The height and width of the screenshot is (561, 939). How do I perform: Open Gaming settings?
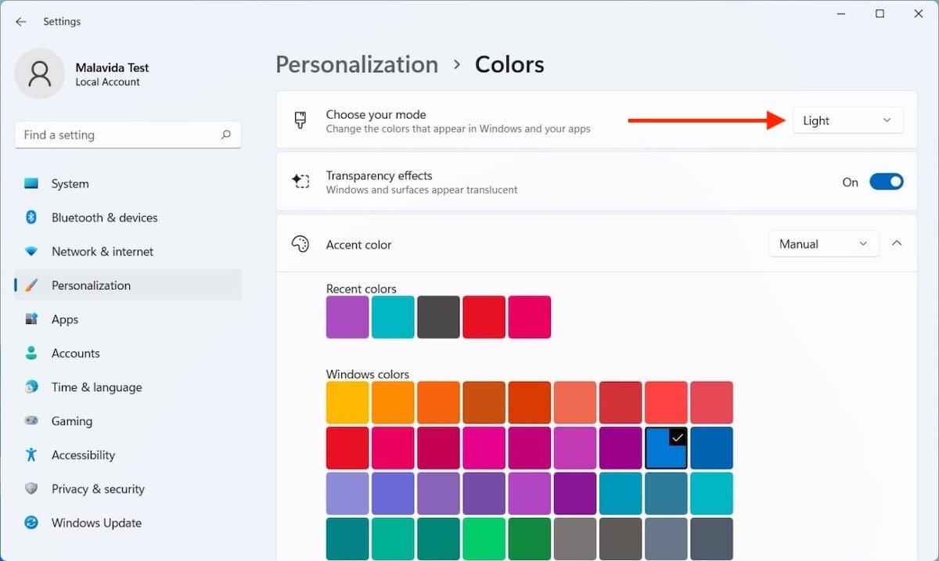pos(128,421)
